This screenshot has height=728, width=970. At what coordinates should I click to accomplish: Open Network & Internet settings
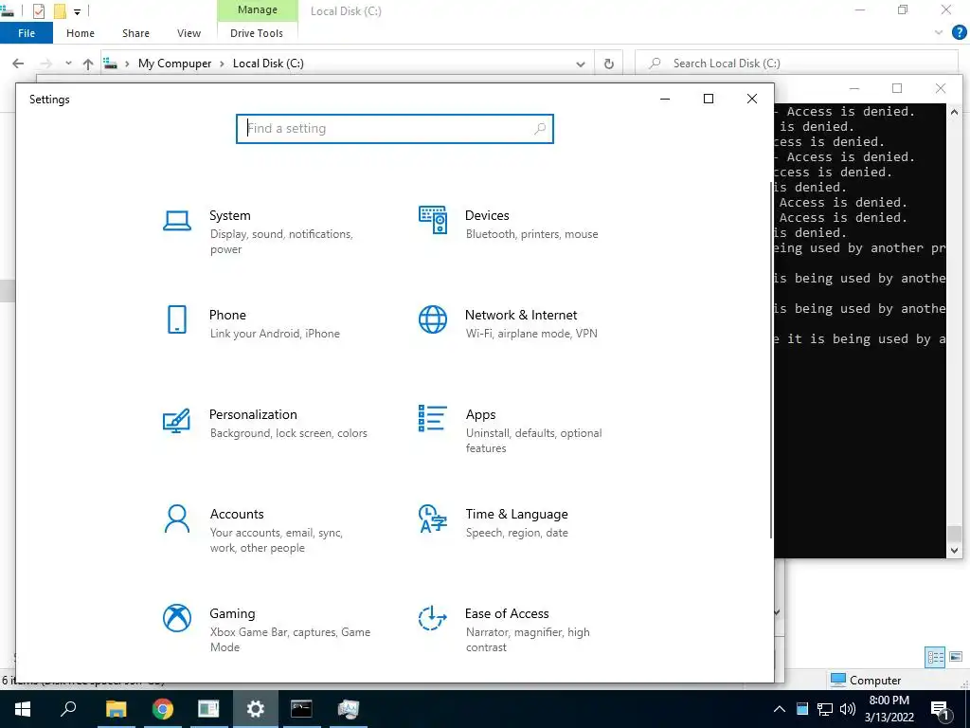[x=521, y=315]
